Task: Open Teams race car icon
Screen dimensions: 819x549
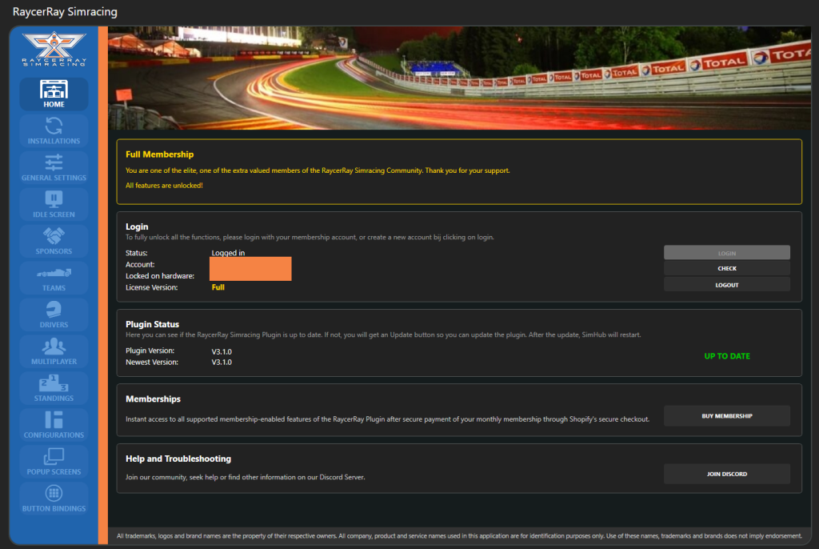Action: [54, 273]
